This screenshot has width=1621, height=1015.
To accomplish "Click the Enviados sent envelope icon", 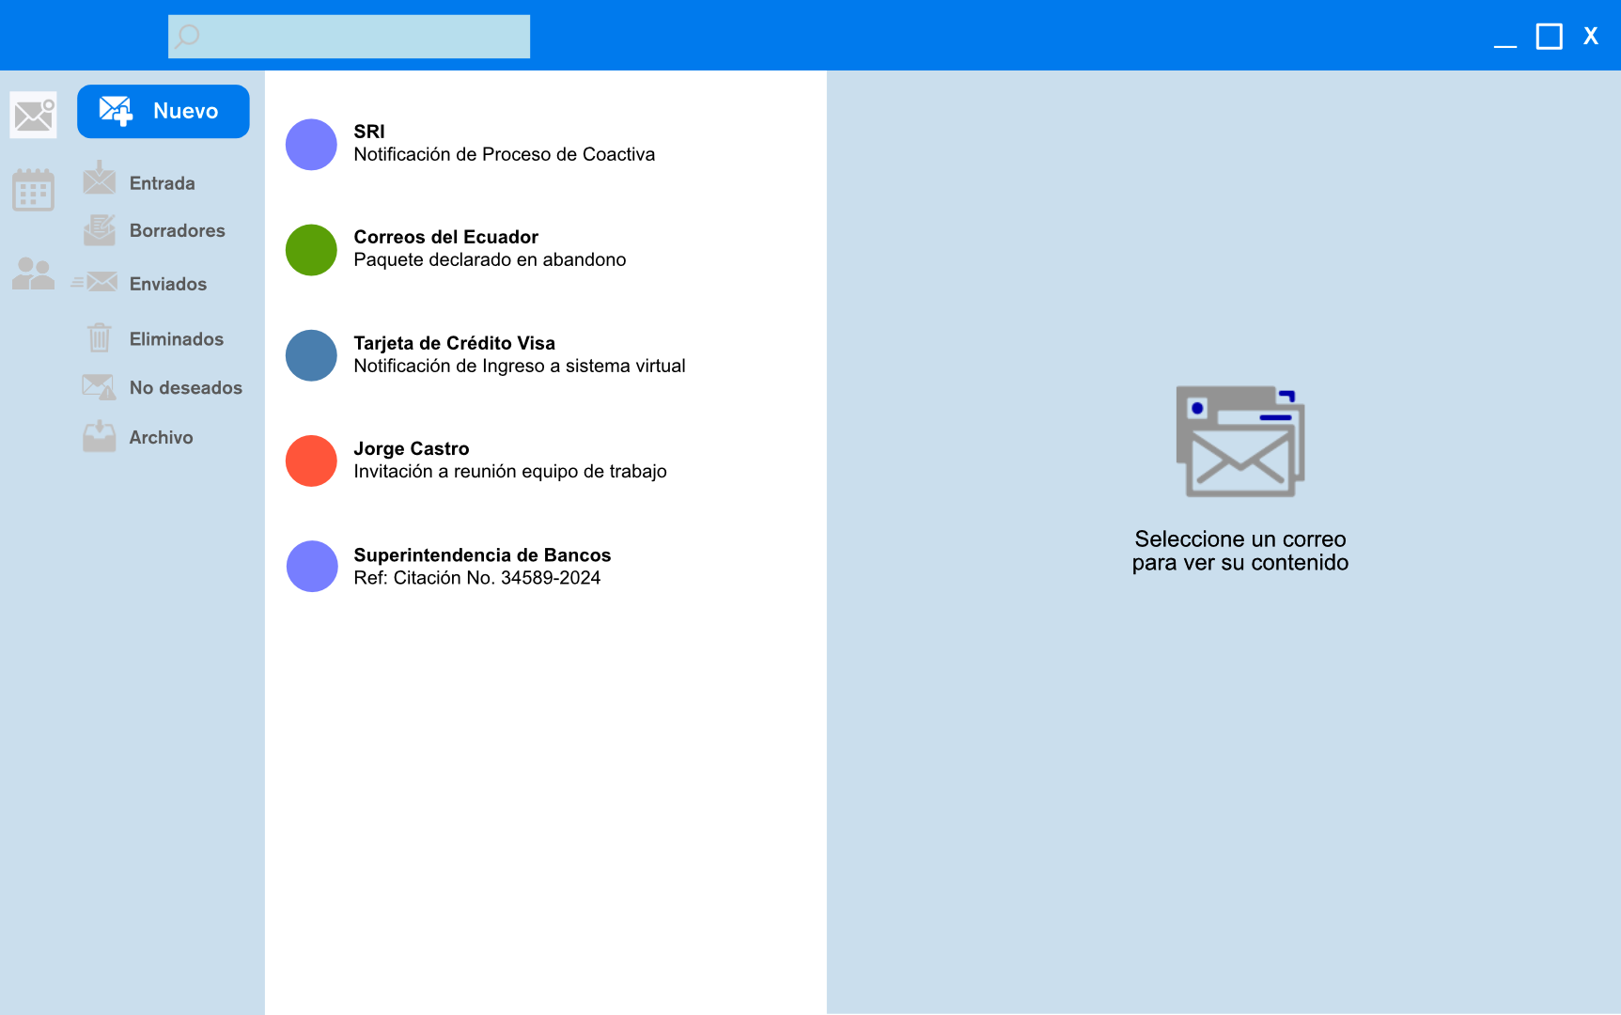I will click(x=97, y=282).
